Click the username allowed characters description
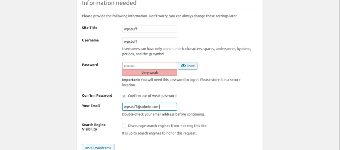 tap(187, 51)
